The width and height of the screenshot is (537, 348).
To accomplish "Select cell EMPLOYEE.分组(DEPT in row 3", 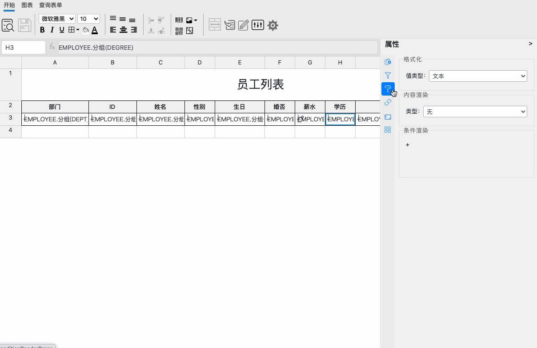I will (55, 119).
